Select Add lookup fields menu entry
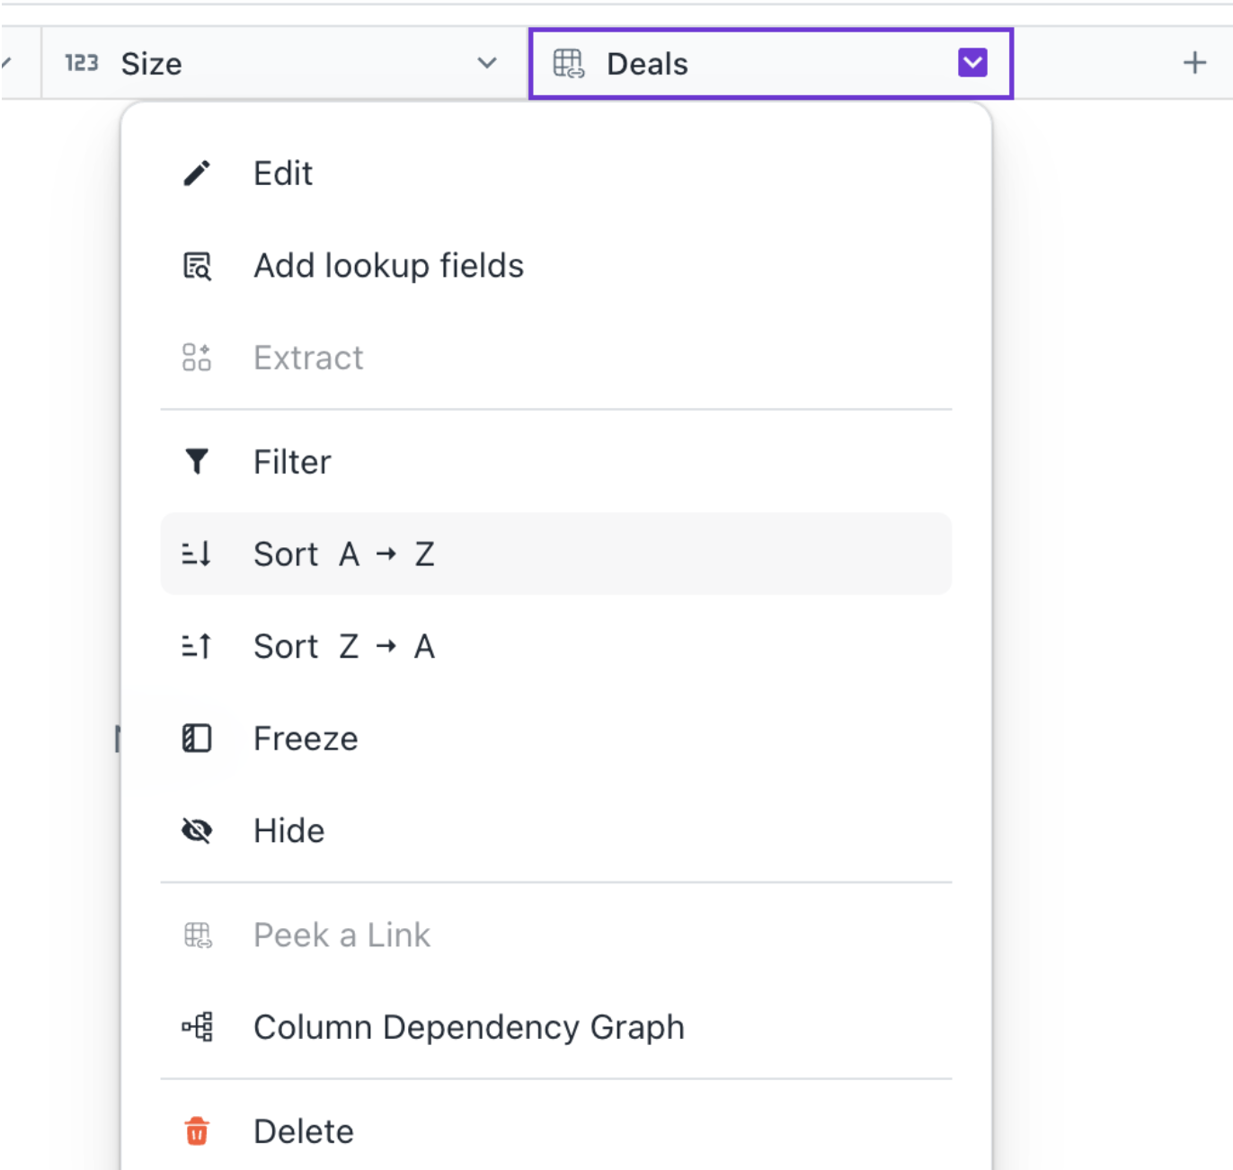Image resolution: width=1233 pixels, height=1170 pixels. pos(555,266)
